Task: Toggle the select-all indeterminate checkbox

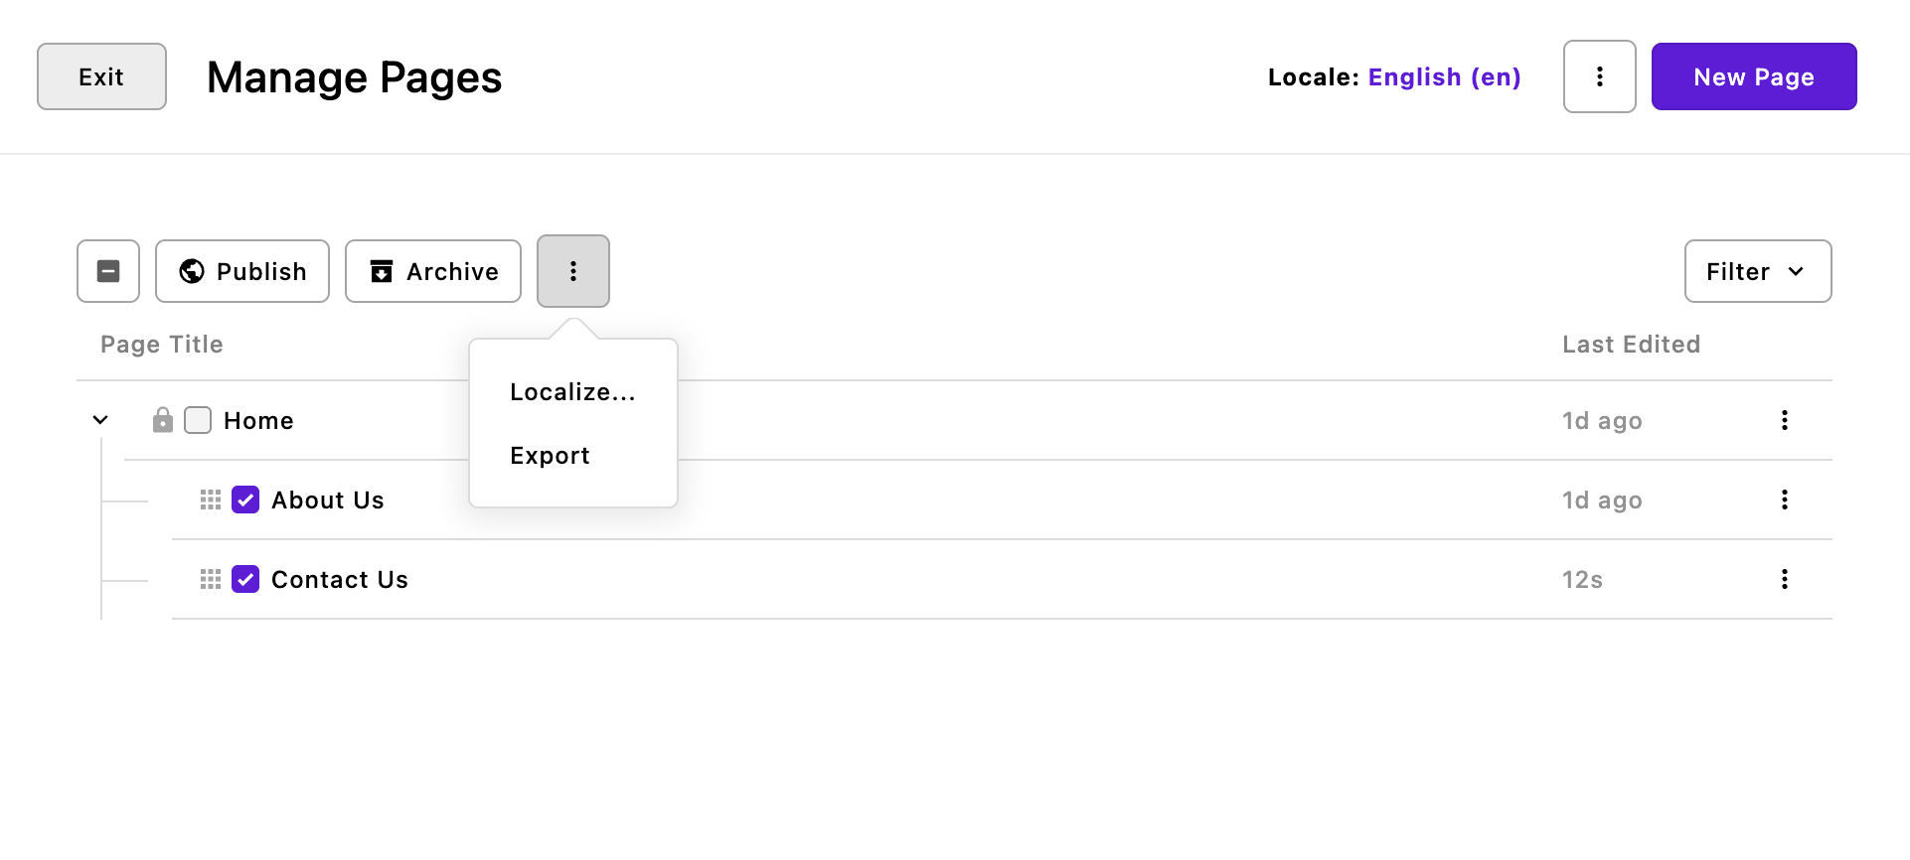Action: tap(108, 271)
